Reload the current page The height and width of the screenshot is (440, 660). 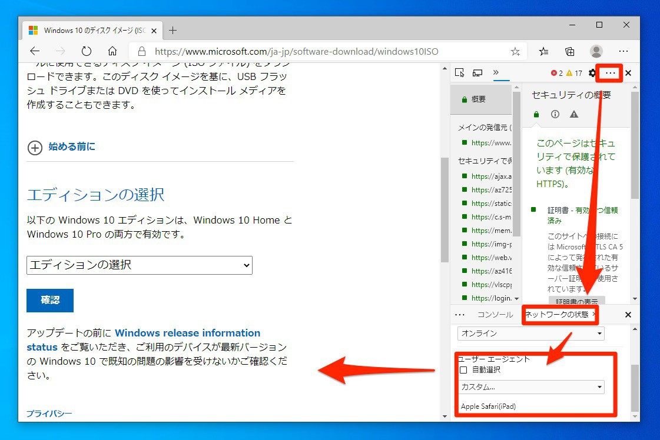(x=87, y=51)
